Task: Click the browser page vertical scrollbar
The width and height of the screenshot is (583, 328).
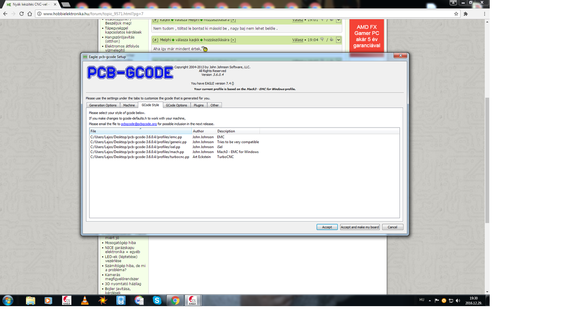Action: coord(487,160)
